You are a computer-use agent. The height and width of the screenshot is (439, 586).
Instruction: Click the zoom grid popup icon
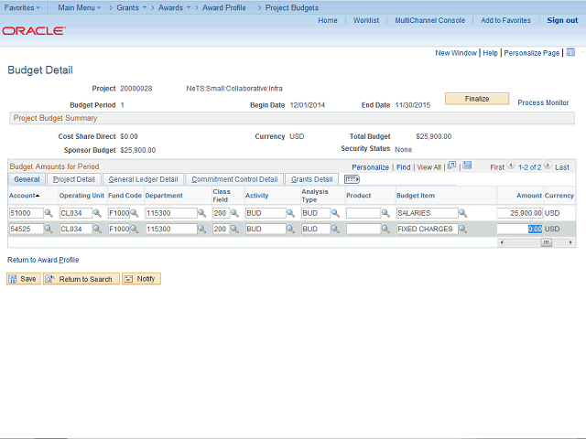pyautogui.click(x=451, y=166)
